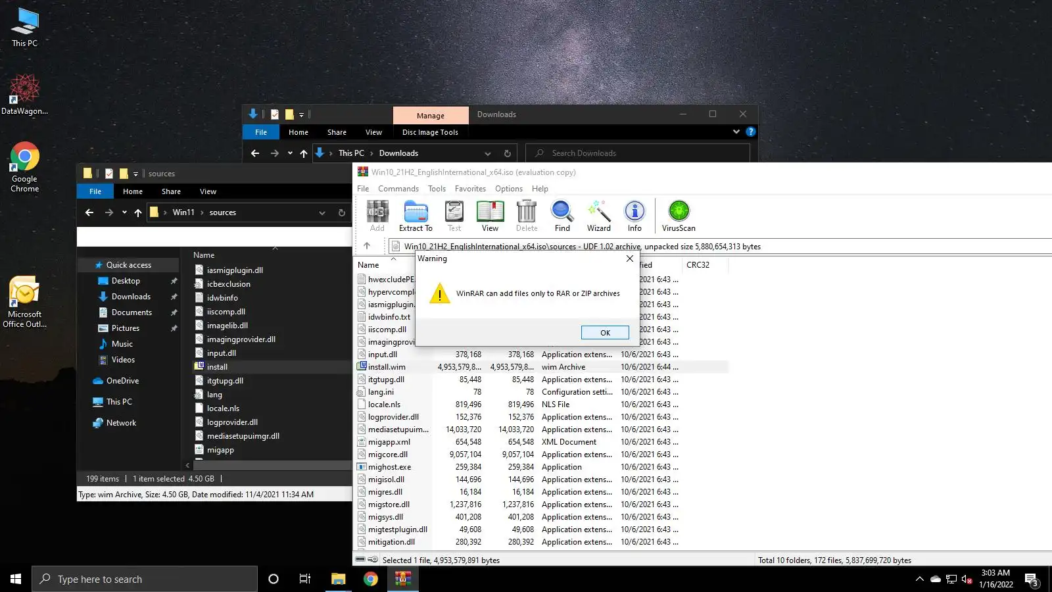Open Help in the Downloads Explorer window
1052x592 pixels.
point(750,132)
